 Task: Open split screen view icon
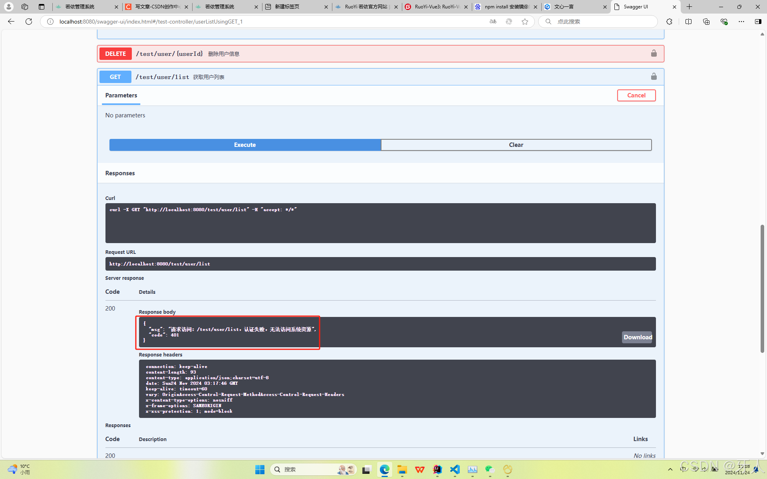[x=688, y=22]
